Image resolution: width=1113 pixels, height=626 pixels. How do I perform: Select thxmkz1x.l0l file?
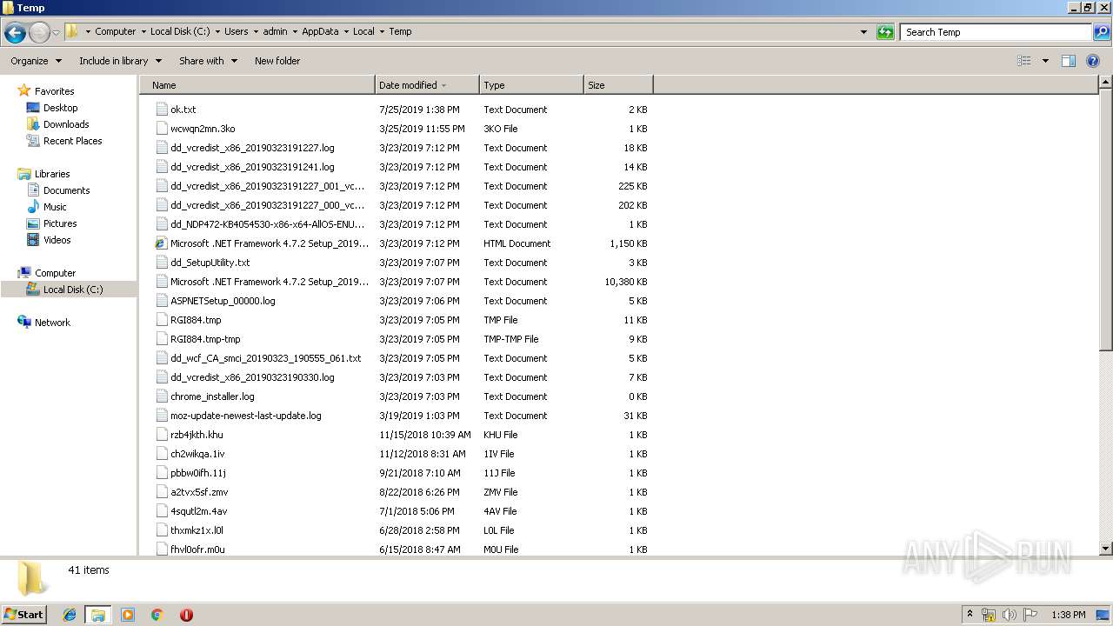197,530
